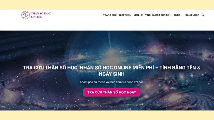Screen dimensions: 214x120
Task: Click the circular Thần Số Học logo emblem
Action: pos(25,15)
